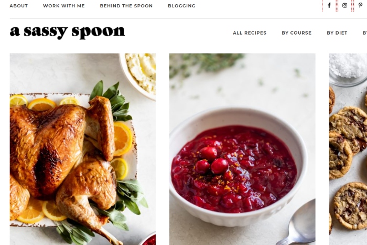Click the glass bowl of flaky salt
The width and height of the screenshot is (367, 245).
point(348,69)
